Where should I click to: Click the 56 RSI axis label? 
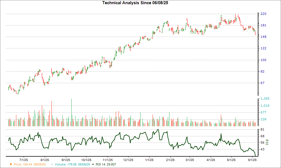pos(262,143)
